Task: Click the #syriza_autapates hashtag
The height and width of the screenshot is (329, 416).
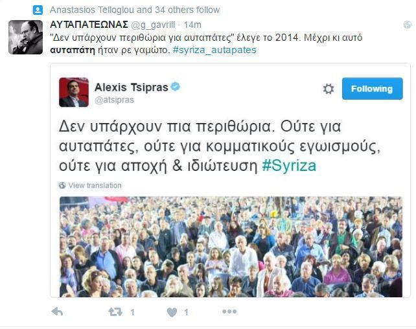Action: [x=214, y=50]
